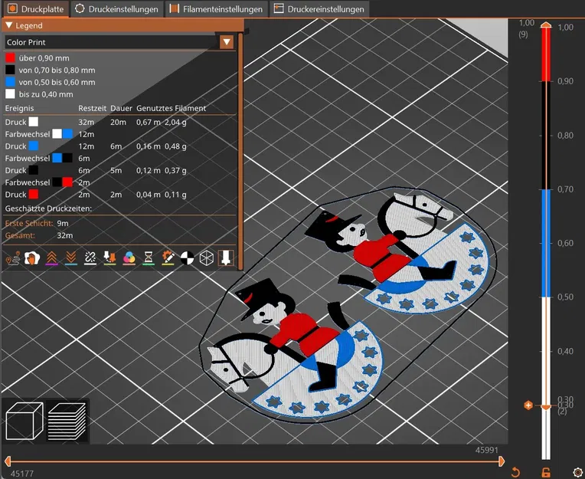Screen dimensions: 585x479
Task: Click the undo arrow below layer slider
Action: 515,472
